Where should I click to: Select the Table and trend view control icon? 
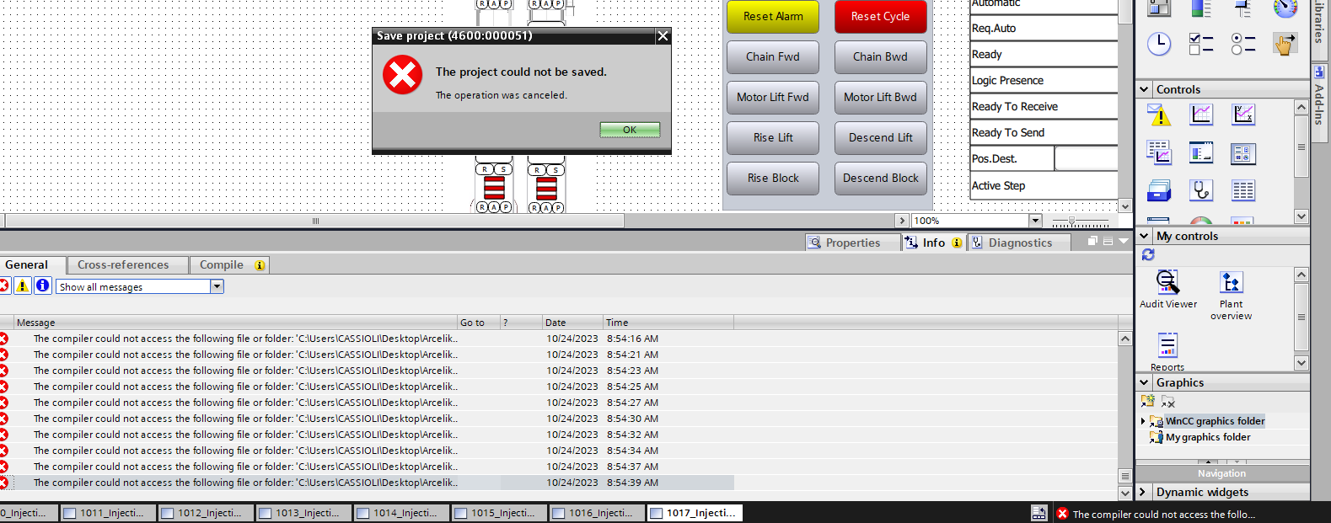(x=1159, y=152)
